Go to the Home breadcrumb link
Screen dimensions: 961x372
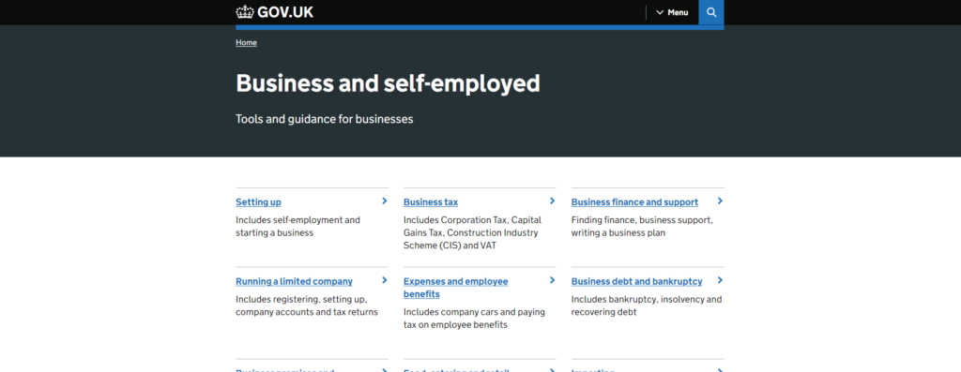pos(247,43)
